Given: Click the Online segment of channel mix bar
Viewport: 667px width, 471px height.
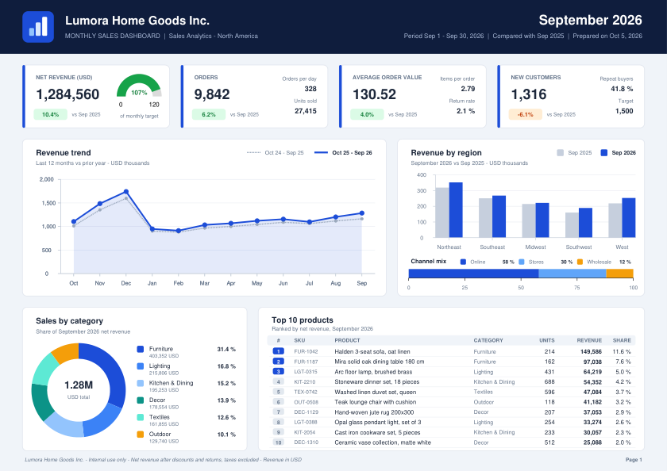Looking at the screenshot, I should (x=473, y=274).
